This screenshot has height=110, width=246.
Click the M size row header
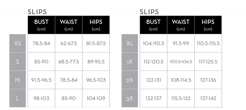(x=18, y=80)
